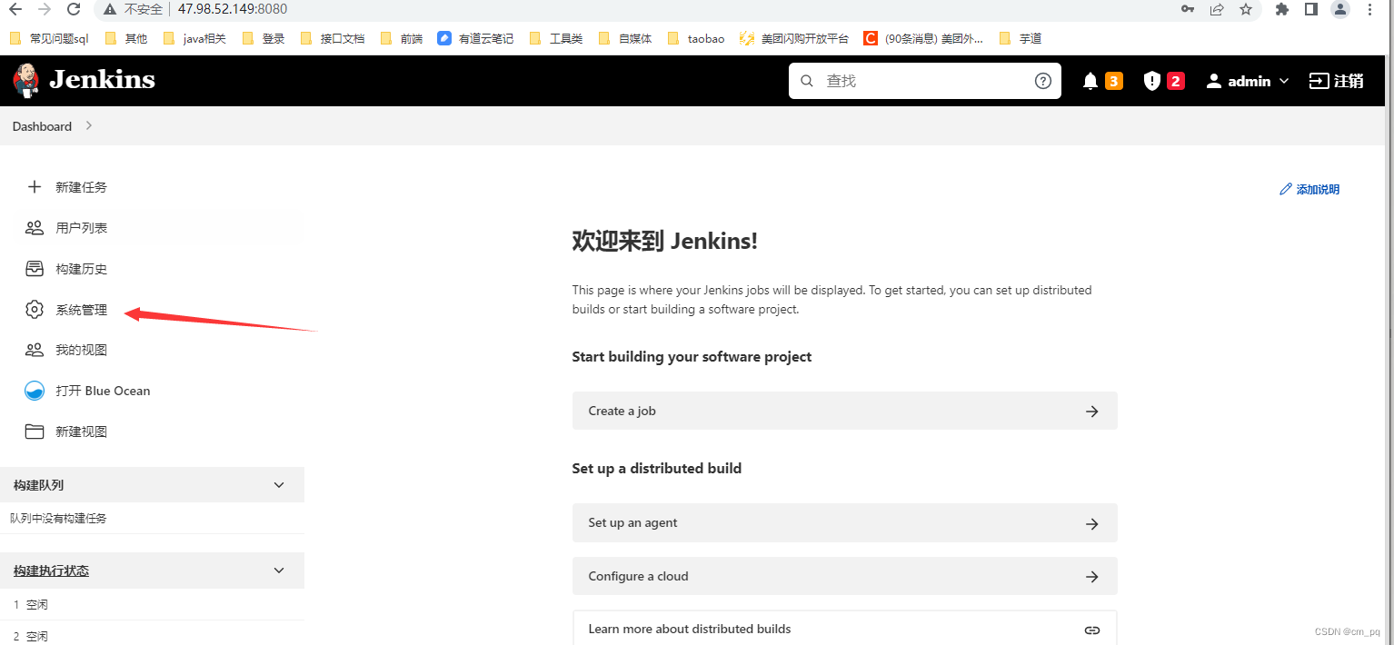Viewport: 1394px width, 645px height.
Task: Expand the Dashboard breadcrumb chevron
Action: tap(89, 126)
